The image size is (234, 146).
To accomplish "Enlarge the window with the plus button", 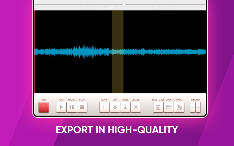I will pyautogui.click(x=198, y=107).
